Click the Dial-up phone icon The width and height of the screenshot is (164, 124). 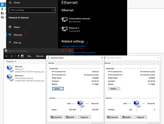tap(10, 42)
